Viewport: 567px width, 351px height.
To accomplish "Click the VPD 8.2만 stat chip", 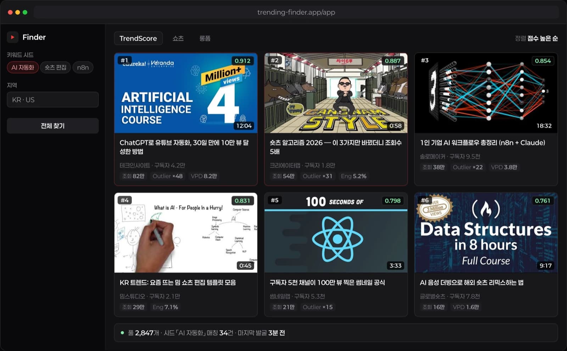I will 204,176.
